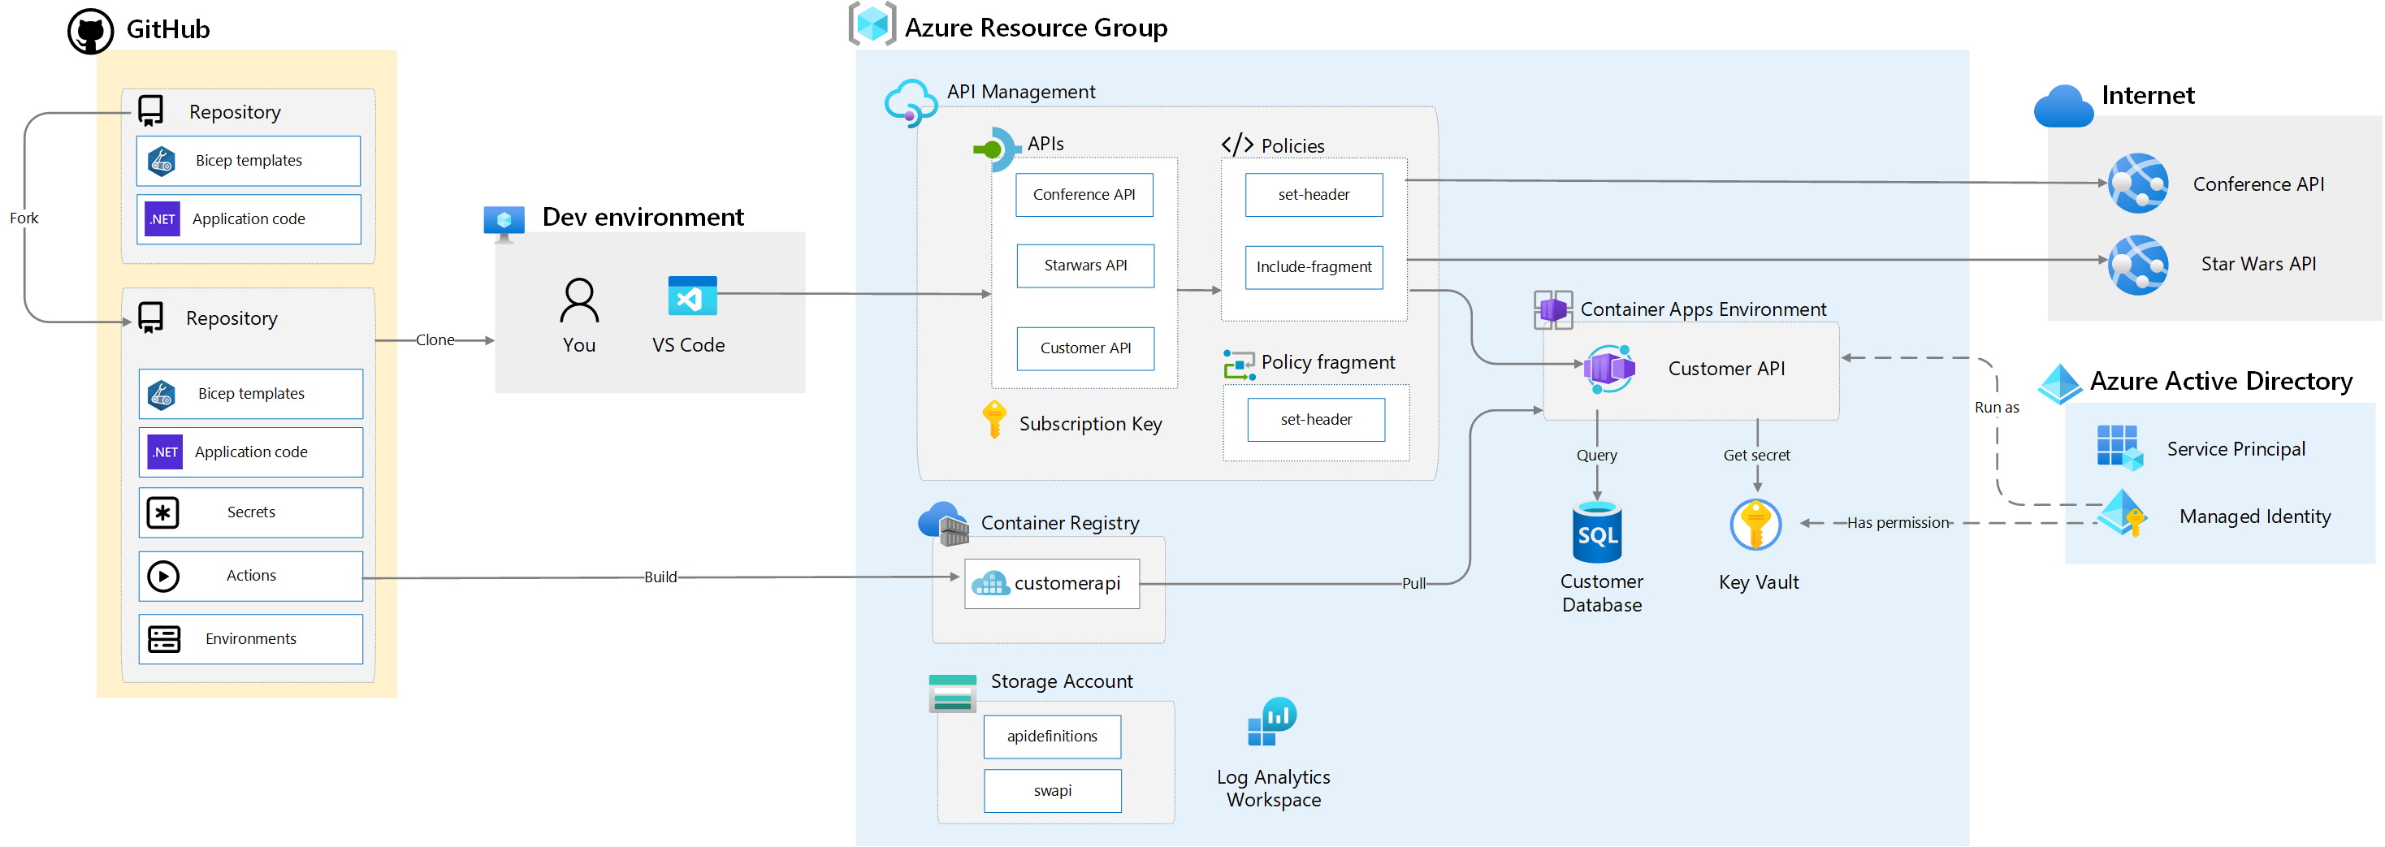The width and height of the screenshot is (2385, 847).
Task: Click the Customer Database label
Action: 1601,594
